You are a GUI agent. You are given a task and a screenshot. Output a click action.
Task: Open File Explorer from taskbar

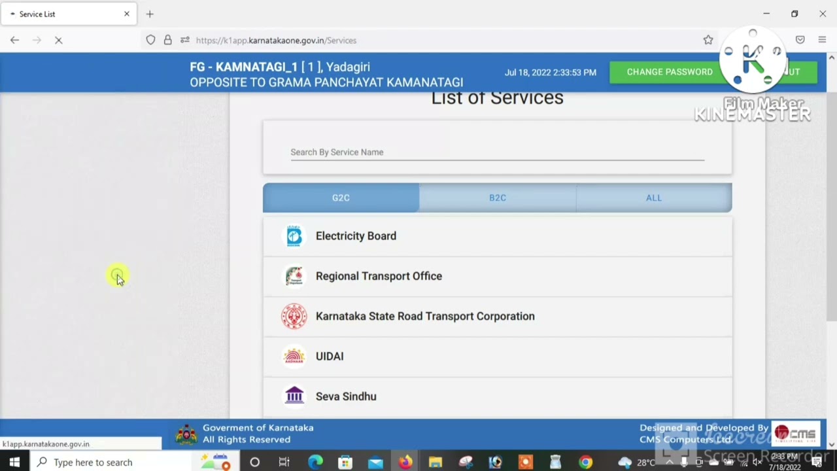(436, 462)
